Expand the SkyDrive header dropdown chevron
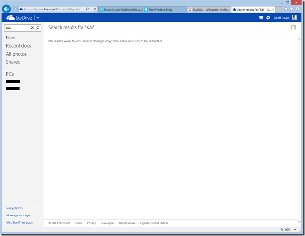The image size is (305, 236). tap(38, 18)
